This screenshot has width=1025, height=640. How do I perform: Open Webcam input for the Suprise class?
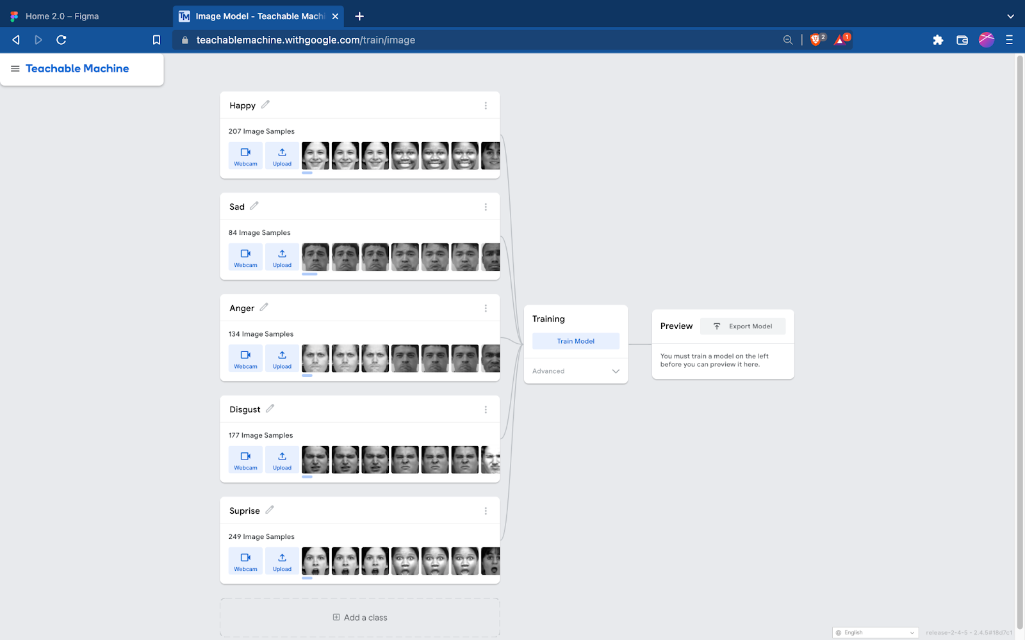(245, 561)
